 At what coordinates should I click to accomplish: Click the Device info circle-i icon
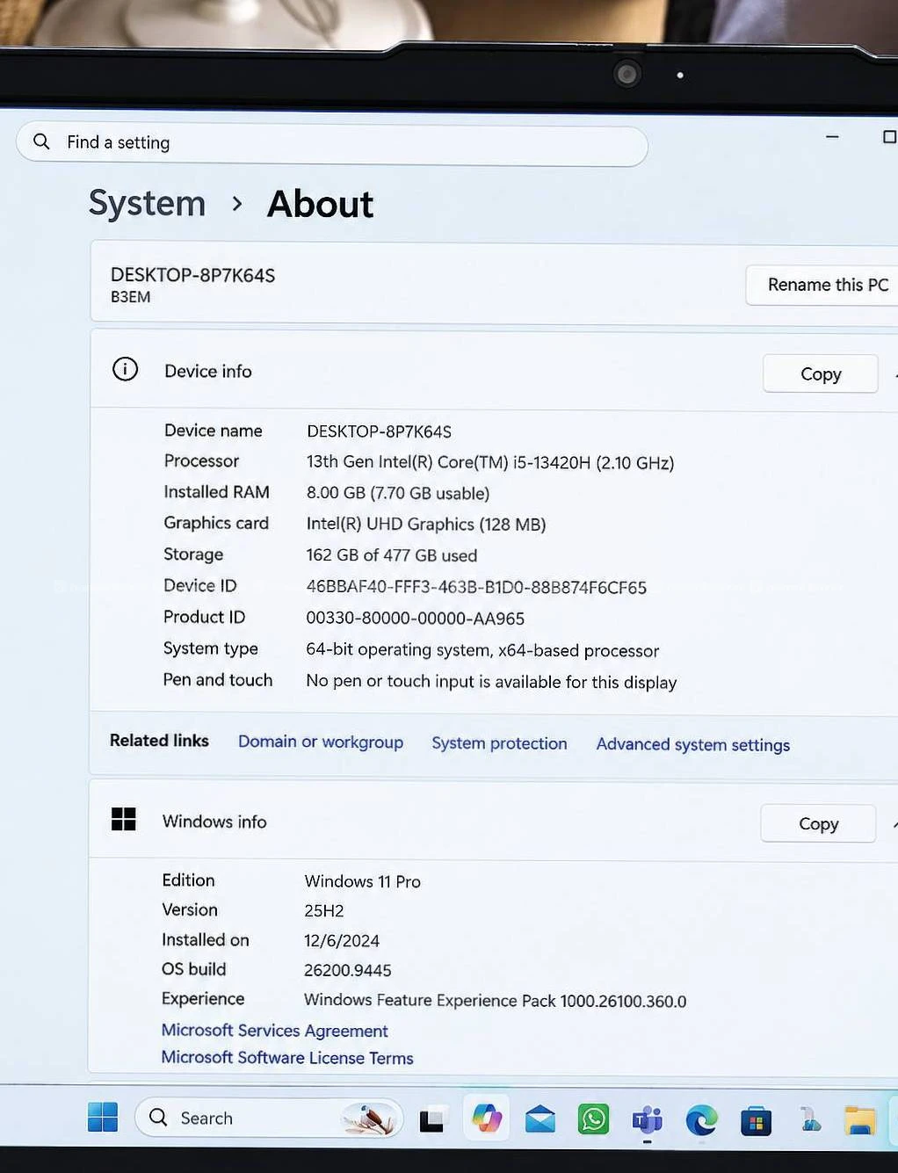126,369
